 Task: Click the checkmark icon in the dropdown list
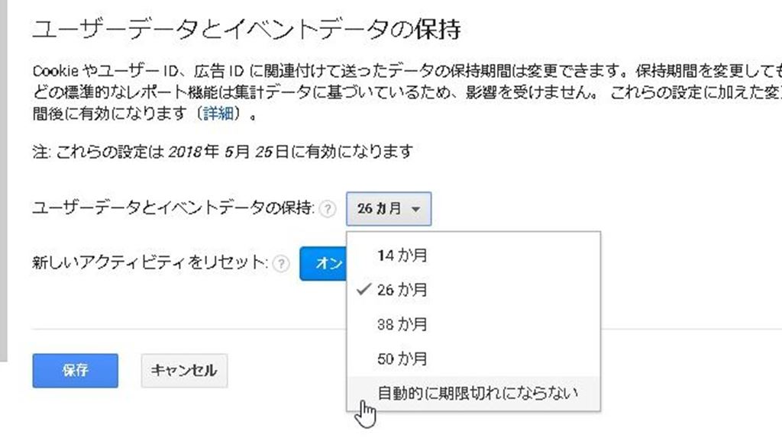pyautogui.click(x=364, y=290)
